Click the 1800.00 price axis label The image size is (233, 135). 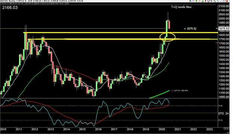(x=224, y=35)
